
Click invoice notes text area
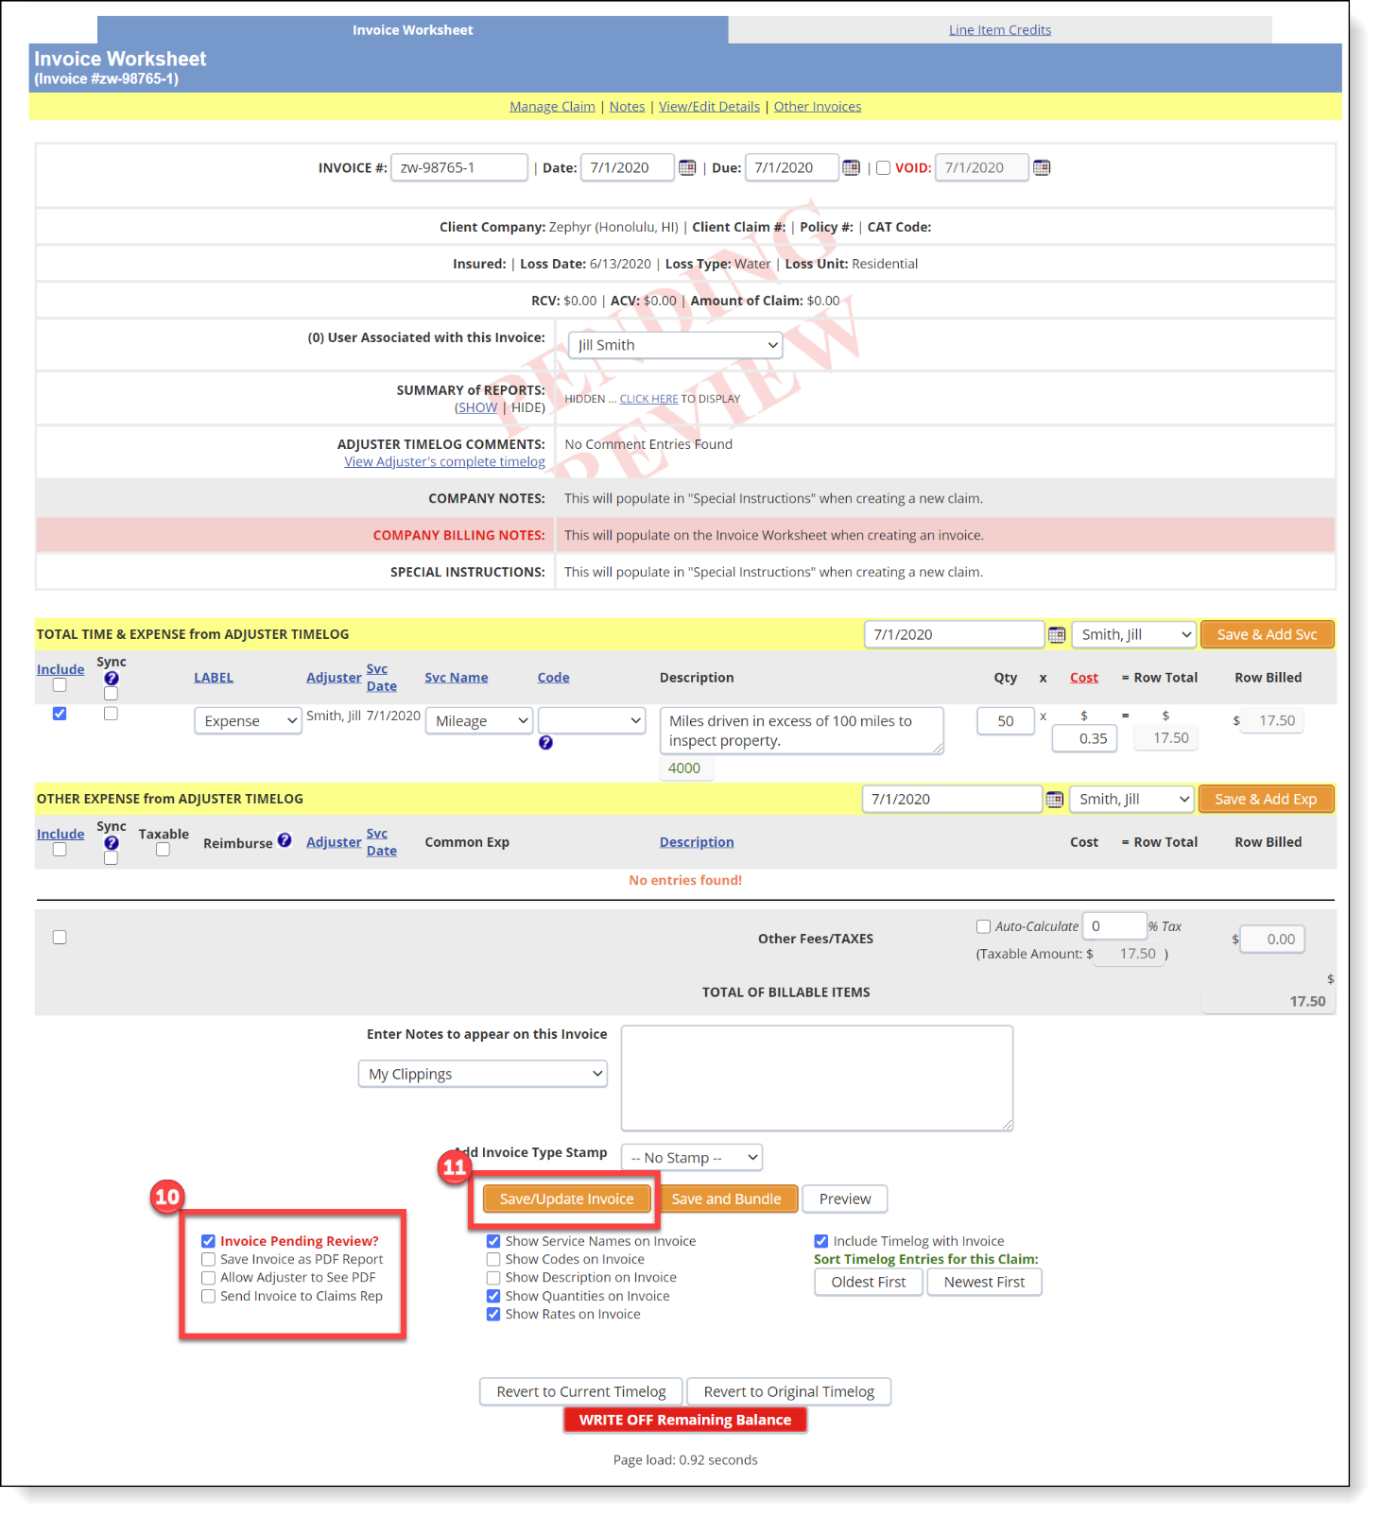click(x=817, y=1078)
